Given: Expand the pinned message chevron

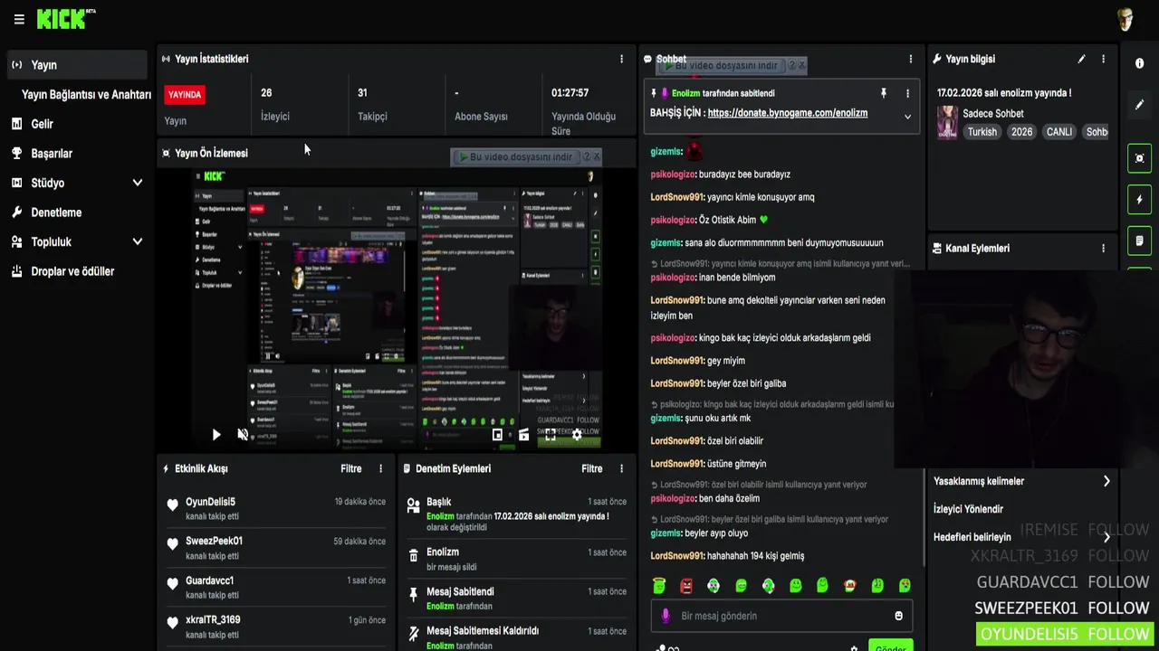Looking at the screenshot, I should tap(907, 116).
